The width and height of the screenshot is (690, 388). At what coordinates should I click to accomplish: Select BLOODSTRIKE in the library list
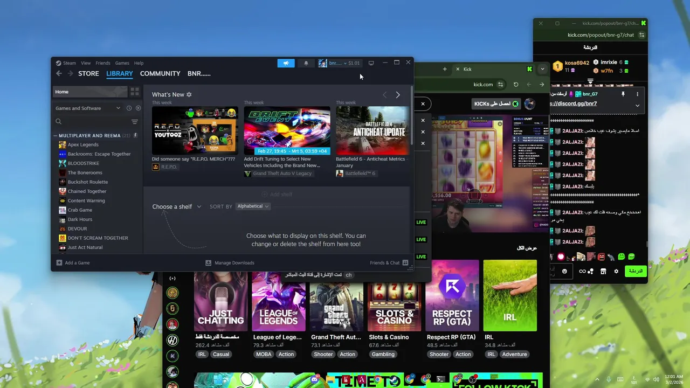[x=83, y=163]
